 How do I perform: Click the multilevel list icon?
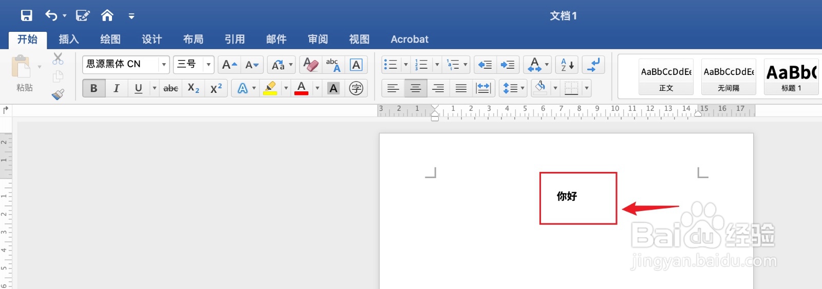tap(453, 65)
